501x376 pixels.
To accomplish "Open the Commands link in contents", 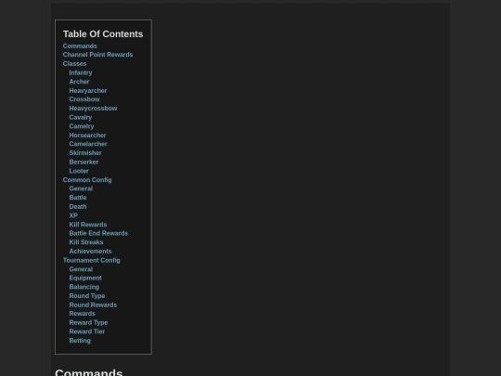I will (80, 46).
